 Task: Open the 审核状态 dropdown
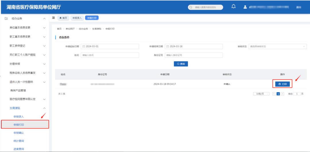click(277, 47)
